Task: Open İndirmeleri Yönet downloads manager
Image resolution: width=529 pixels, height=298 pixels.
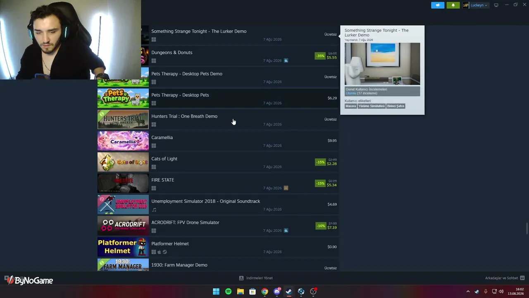Action: 256,278
